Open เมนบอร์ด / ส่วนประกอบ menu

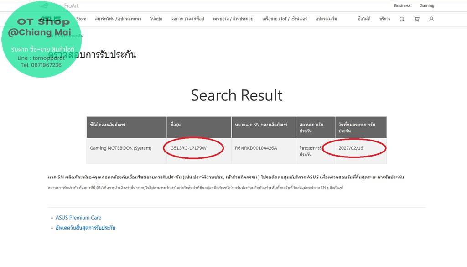point(233,19)
